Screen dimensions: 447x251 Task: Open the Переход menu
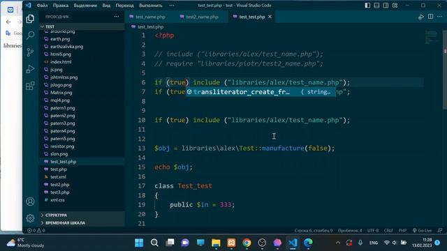pos(124,6)
